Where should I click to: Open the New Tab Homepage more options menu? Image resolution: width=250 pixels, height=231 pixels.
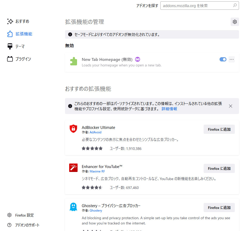pyautogui.click(x=231, y=59)
